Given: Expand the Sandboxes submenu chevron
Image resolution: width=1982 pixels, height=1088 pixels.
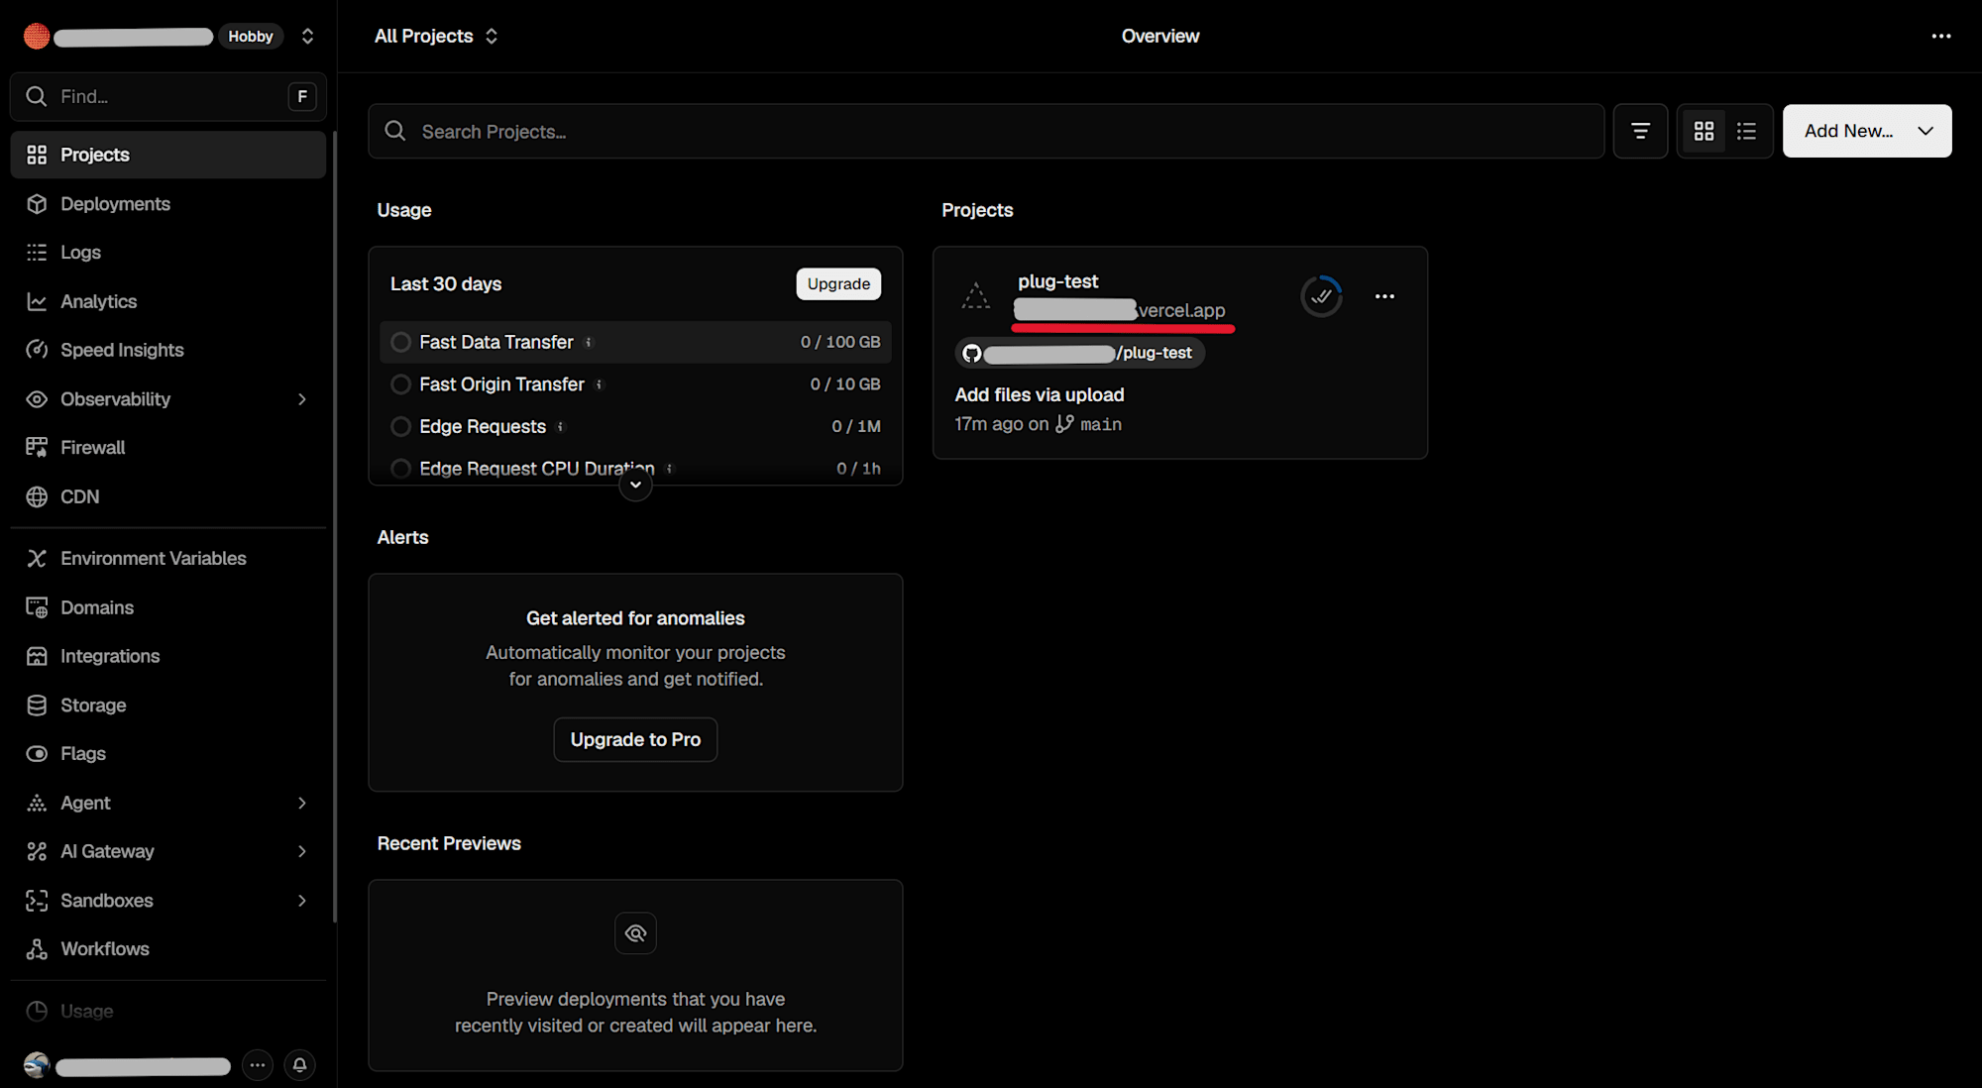Looking at the screenshot, I should 302,900.
